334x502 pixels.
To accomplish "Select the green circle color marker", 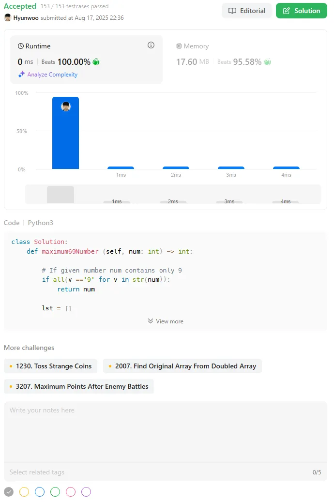I will click(55, 492).
